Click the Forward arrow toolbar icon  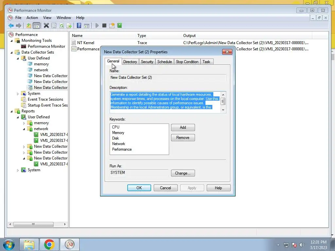click(19, 25)
